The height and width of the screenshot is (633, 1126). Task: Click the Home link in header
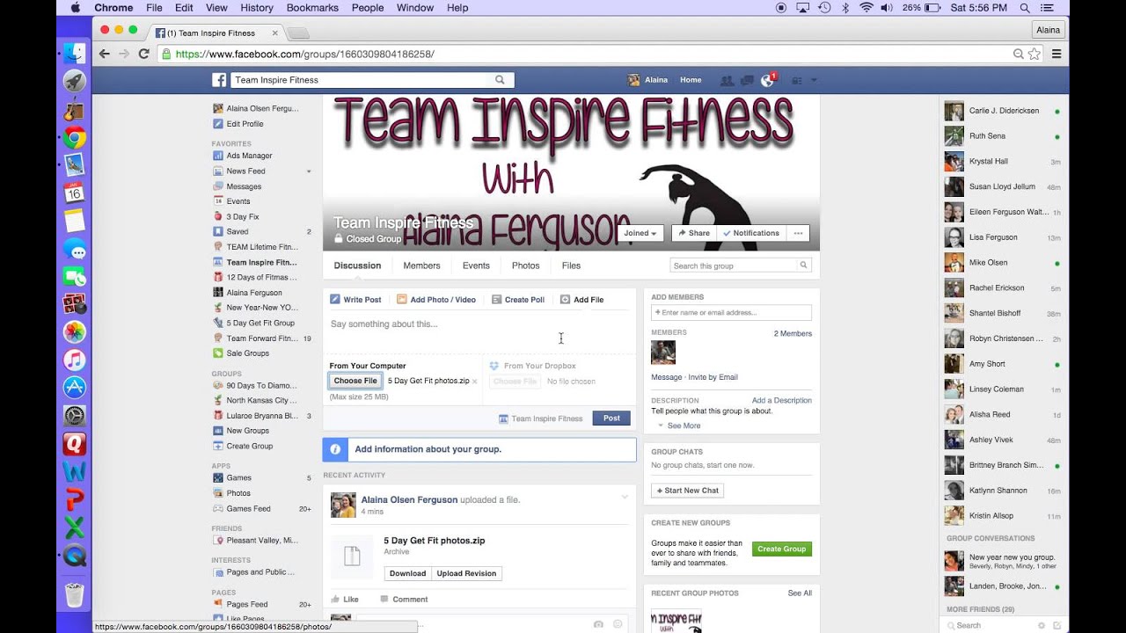(691, 80)
